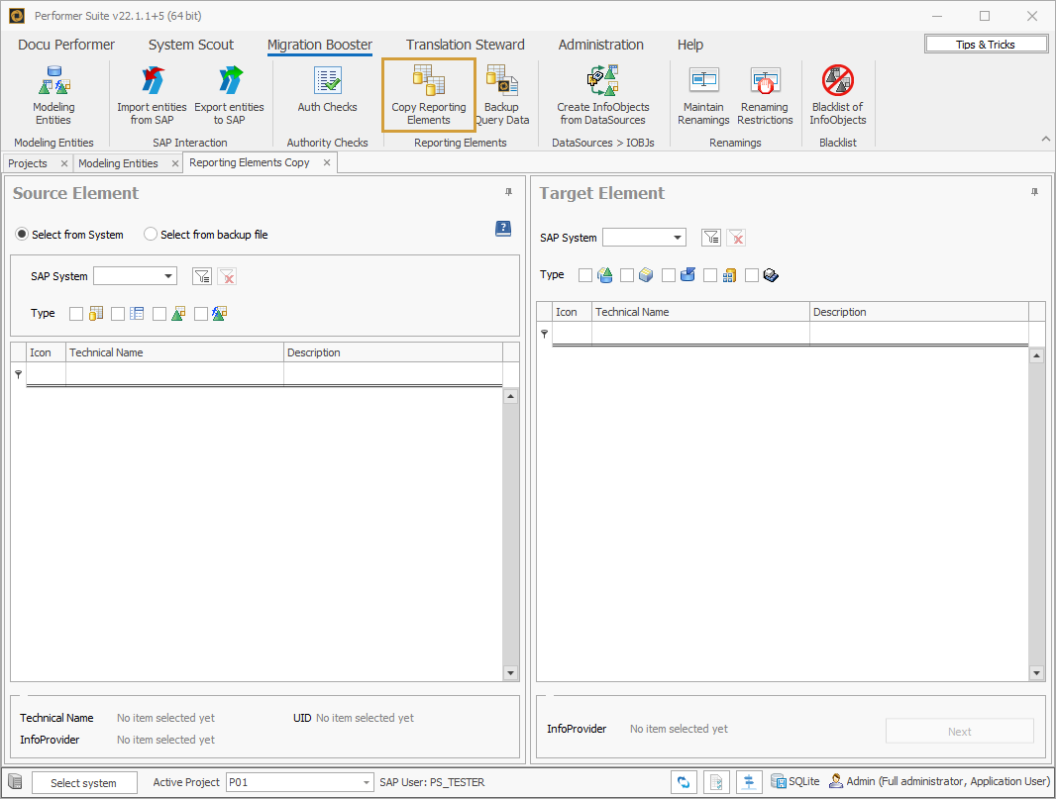Expand the Active Project dropdown
This screenshot has height=799, width=1056.
point(366,782)
